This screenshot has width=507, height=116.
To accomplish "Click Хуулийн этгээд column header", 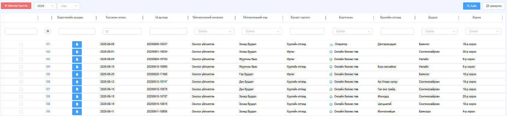I will [x=390, y=17].
